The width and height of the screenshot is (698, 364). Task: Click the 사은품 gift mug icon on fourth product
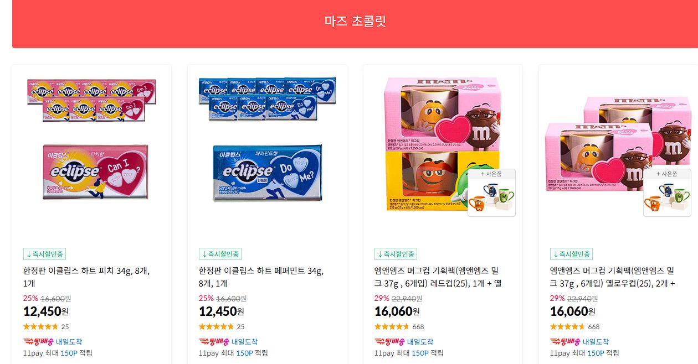point(667,193)
